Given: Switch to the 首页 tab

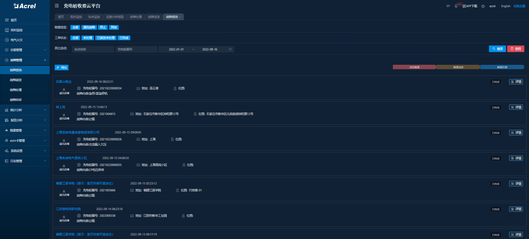Looking at the screenshot, I should (61, 17).
